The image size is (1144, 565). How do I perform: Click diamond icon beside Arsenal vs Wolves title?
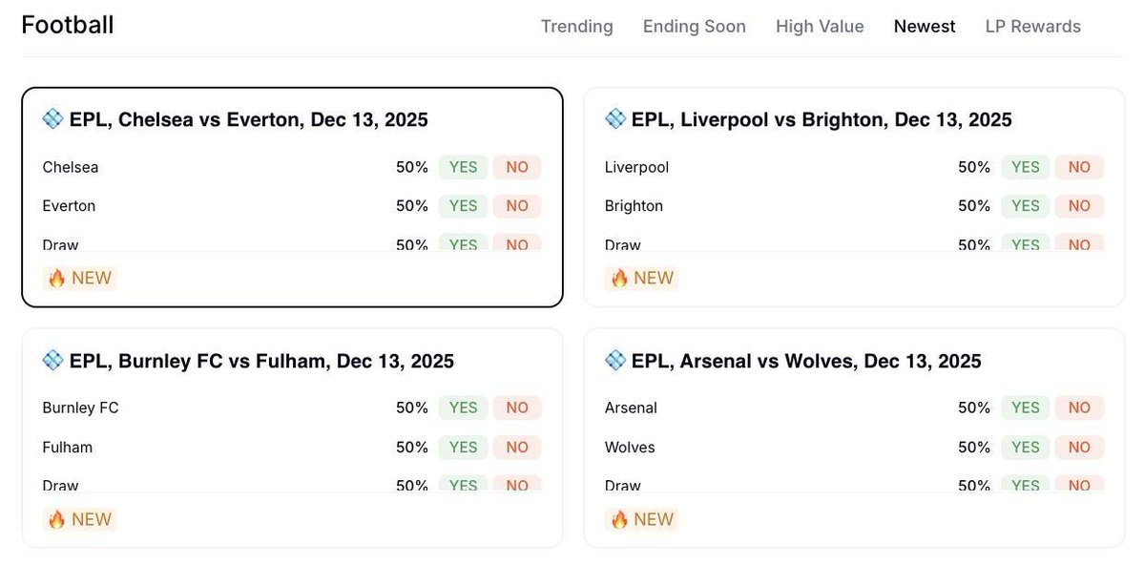coord(615,360)
